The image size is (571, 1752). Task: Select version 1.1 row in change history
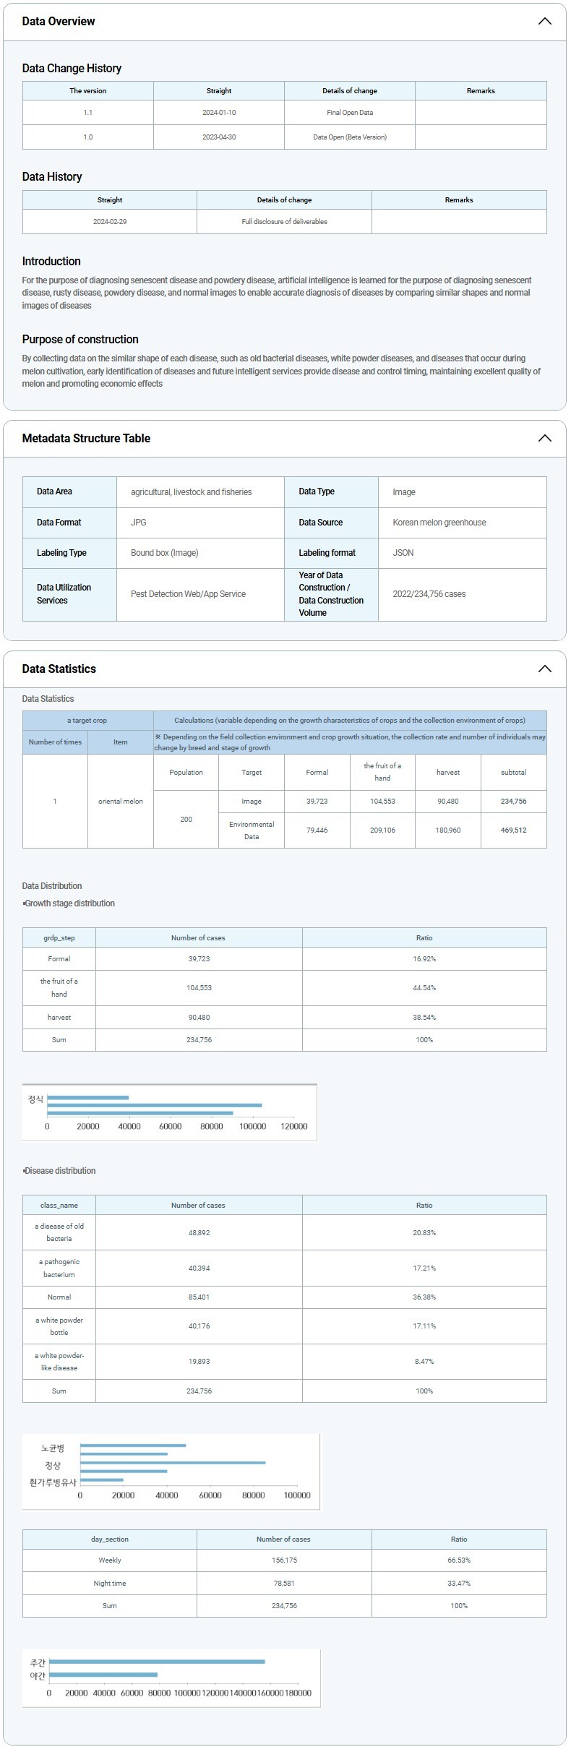point(88,113)
